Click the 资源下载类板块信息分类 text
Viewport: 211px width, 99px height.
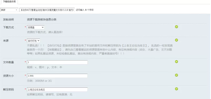click(x=42, y=20)
